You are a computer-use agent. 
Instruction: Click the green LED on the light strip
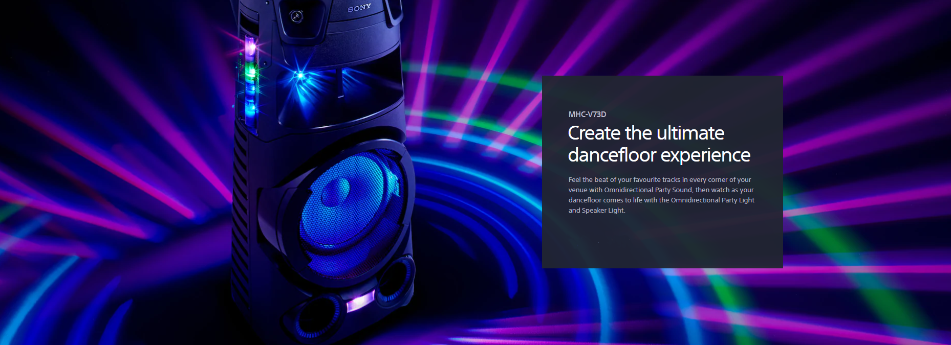(250, 71)
